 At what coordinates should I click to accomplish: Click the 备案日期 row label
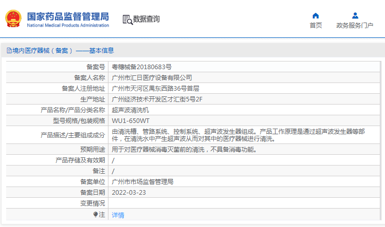[93, 193]
